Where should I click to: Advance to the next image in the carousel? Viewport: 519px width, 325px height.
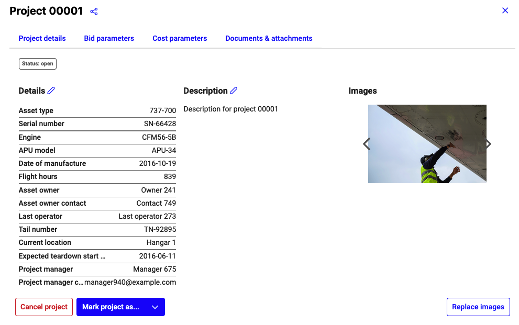(x=488, y=144)
